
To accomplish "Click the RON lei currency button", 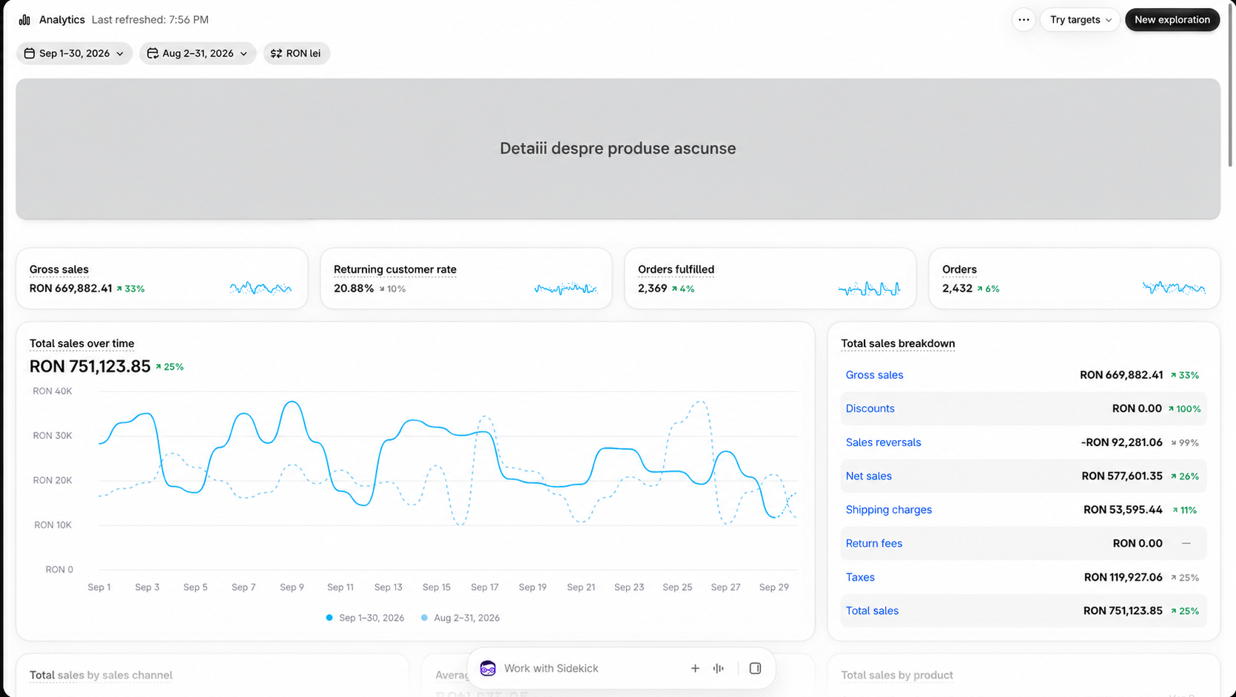I will 296,53.
